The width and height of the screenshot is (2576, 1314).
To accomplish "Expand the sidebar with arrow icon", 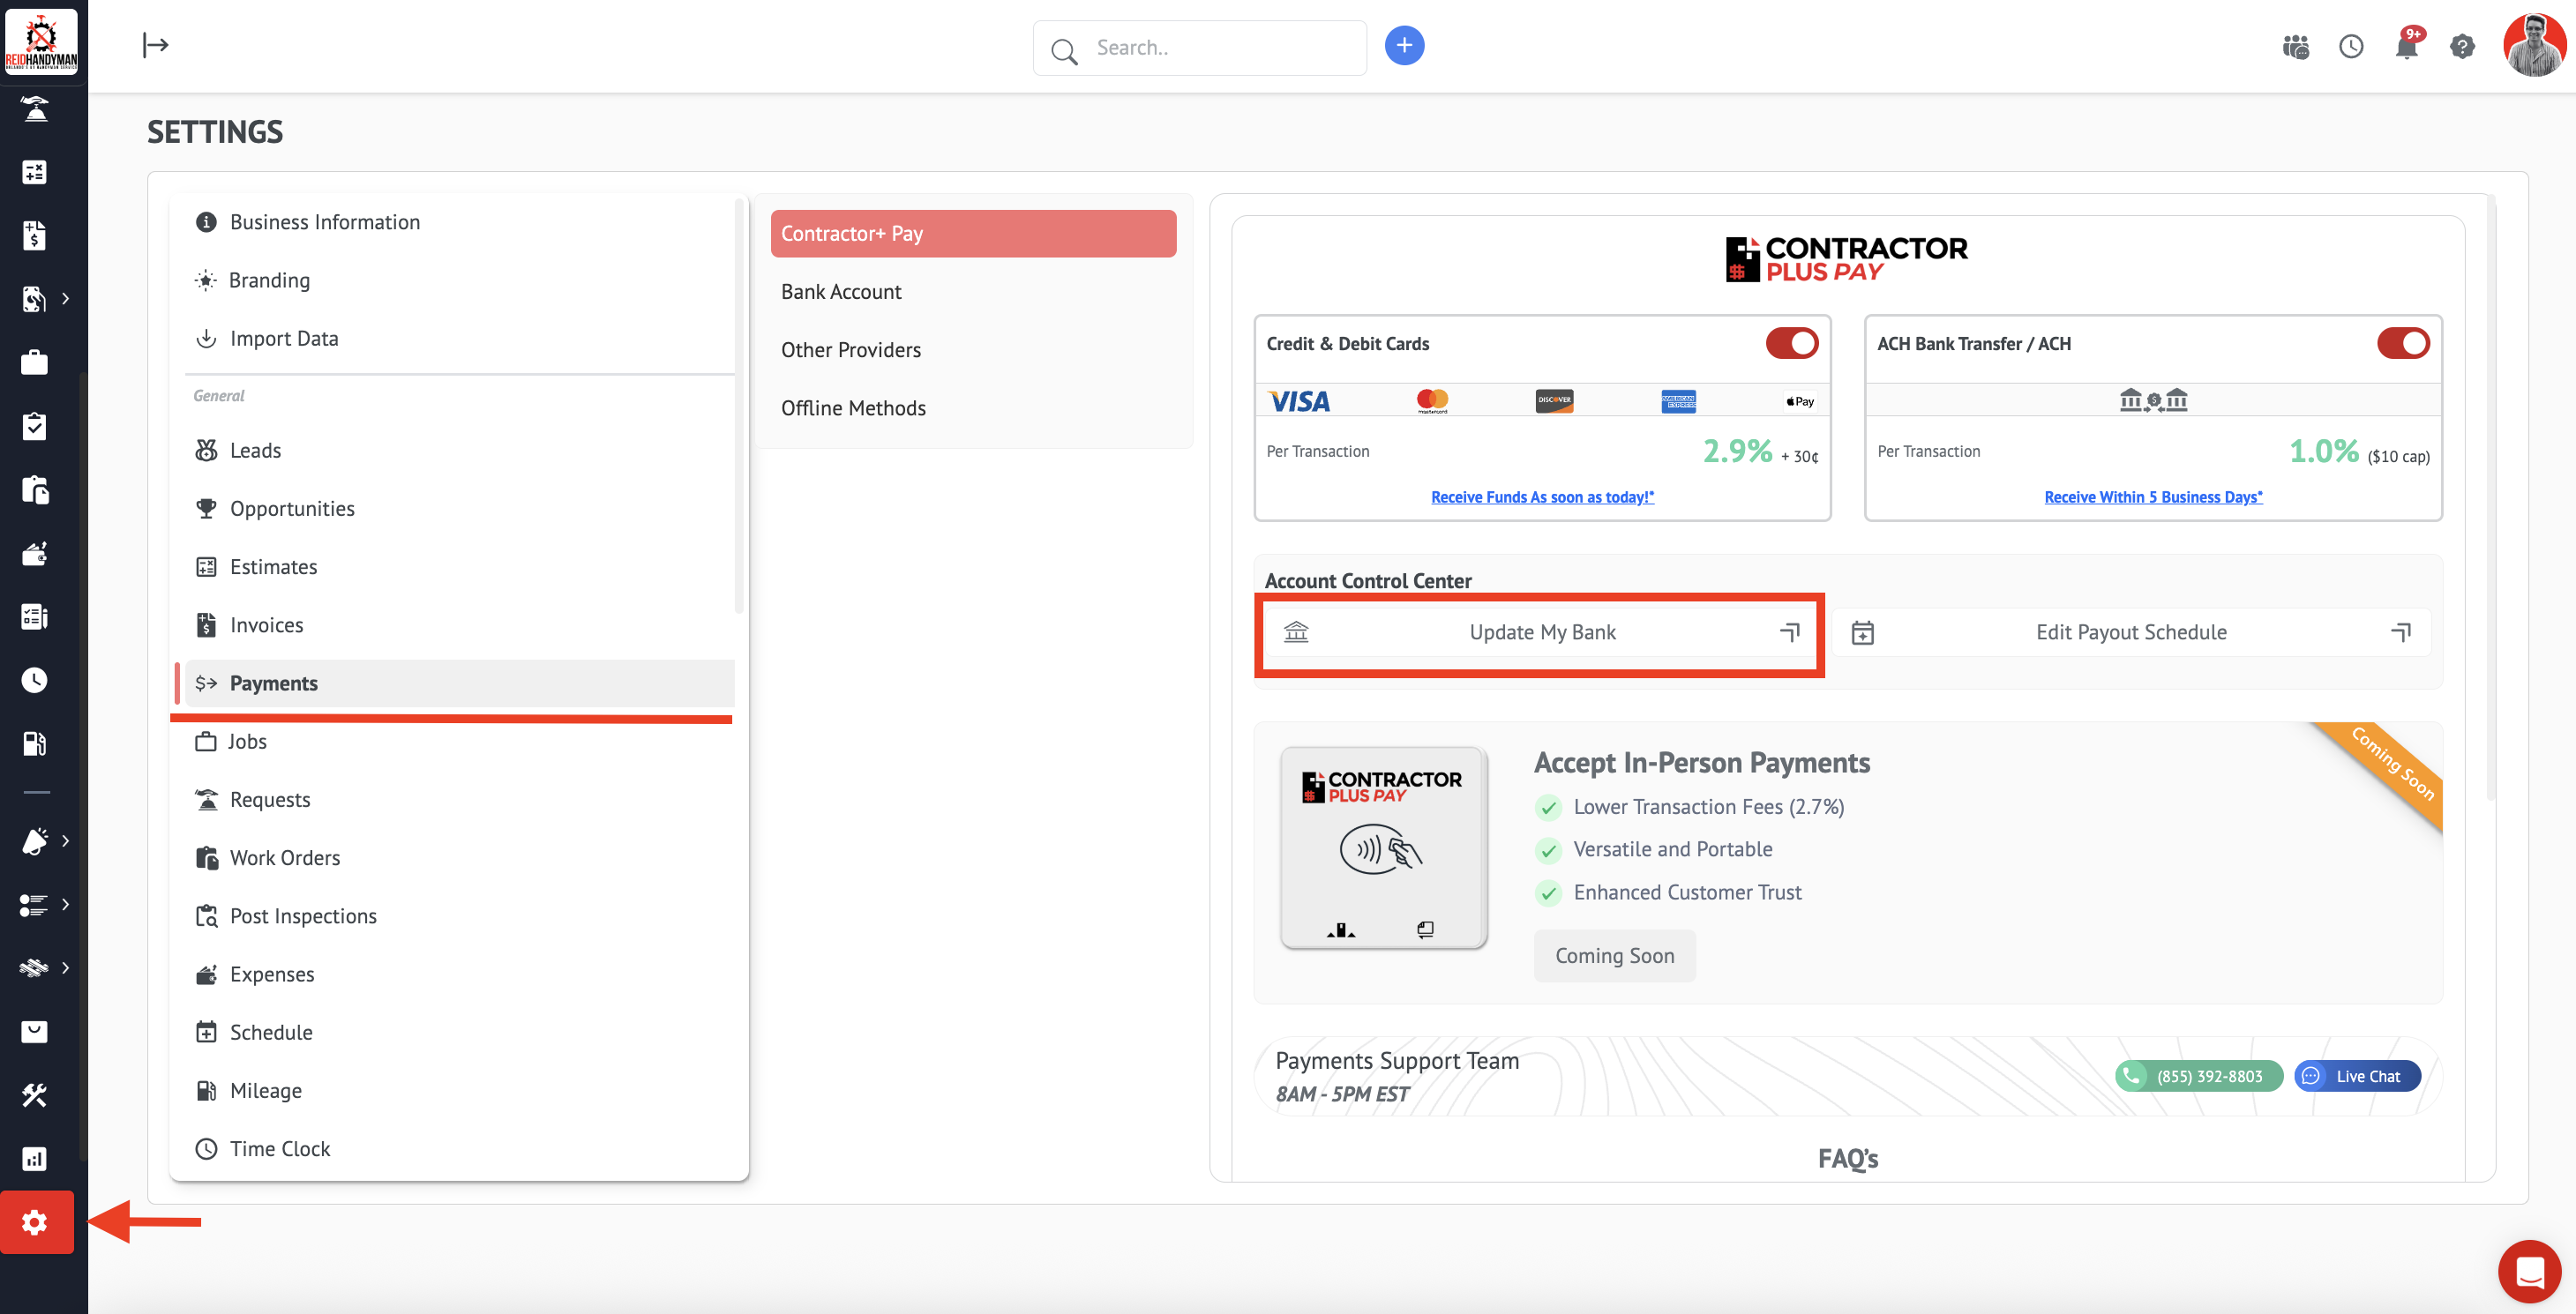I will 156,45.
